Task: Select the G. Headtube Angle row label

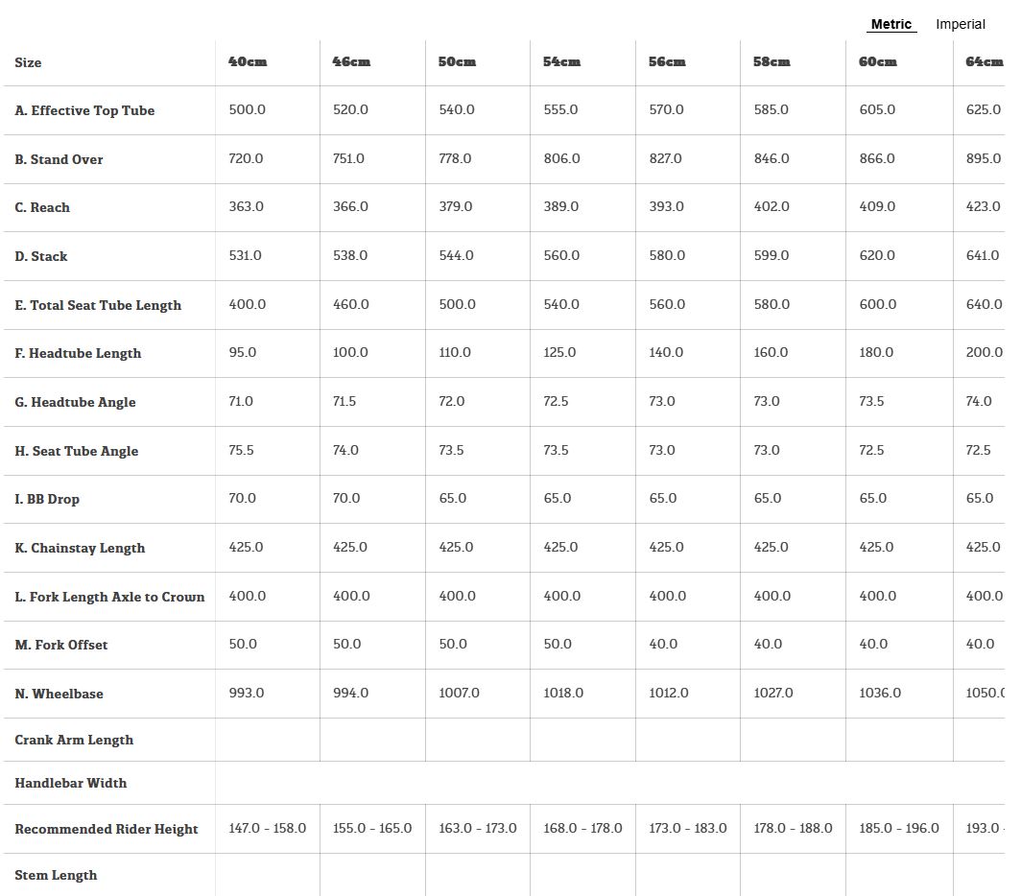Action: click(x=75, y=402)
